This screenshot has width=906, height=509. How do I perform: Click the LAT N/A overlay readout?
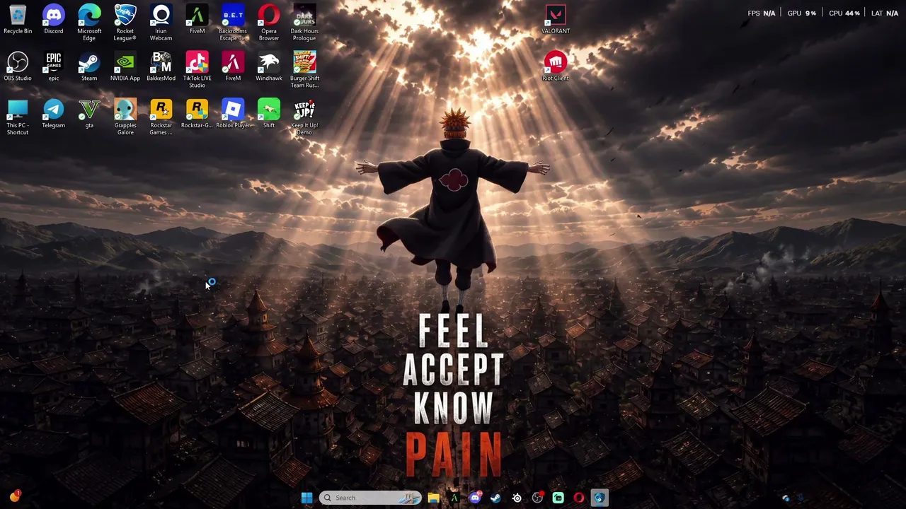[x=885, y=13]
